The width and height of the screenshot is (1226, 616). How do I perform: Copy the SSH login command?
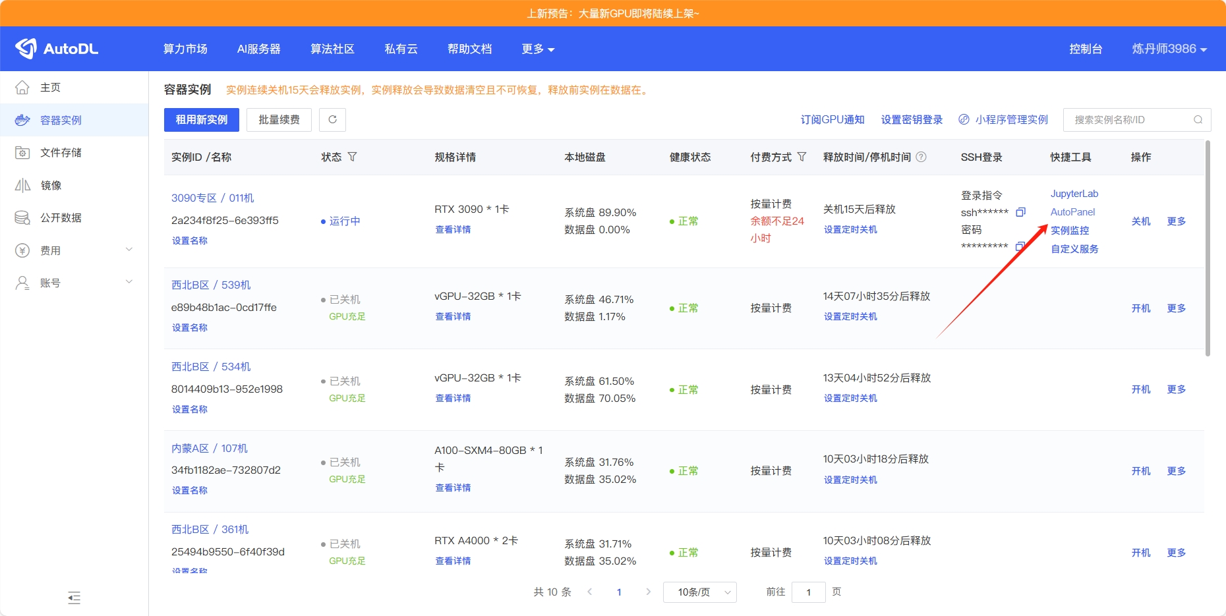[1020, 212]
